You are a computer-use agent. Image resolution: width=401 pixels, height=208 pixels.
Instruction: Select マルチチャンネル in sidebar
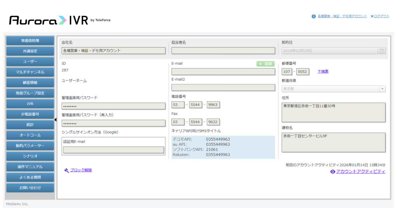point(30,72)
